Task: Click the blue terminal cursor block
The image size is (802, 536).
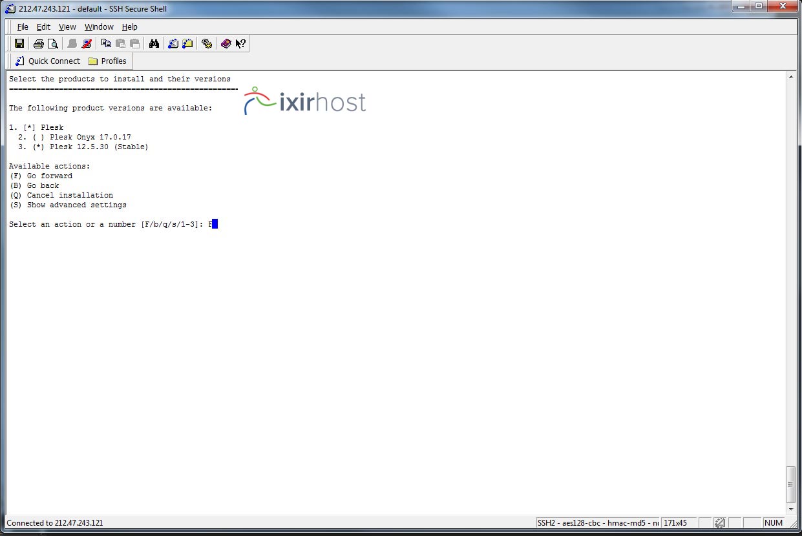Action: (x=215, y=224)
